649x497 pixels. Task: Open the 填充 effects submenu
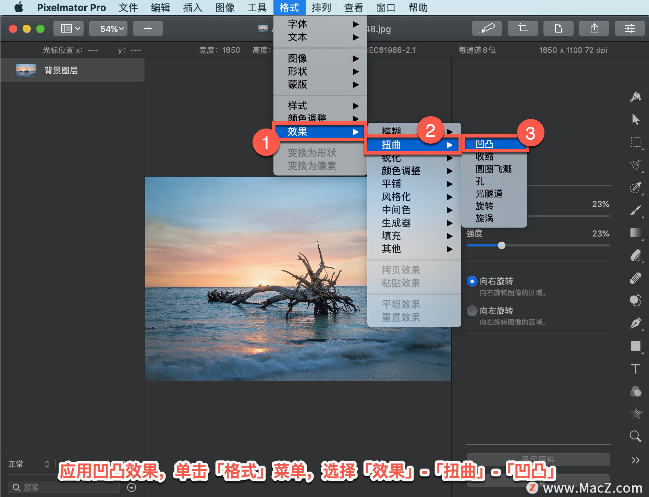pos(414,236)
